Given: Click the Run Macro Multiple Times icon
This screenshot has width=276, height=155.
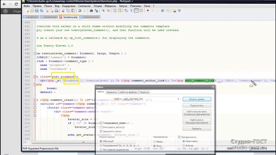Looking at the screenshot, I should (x=163, y=11).
